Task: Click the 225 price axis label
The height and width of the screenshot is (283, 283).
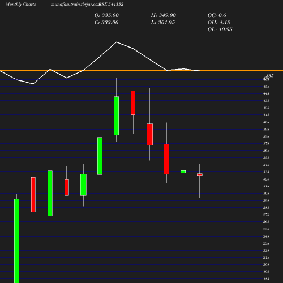Action: 266,251
